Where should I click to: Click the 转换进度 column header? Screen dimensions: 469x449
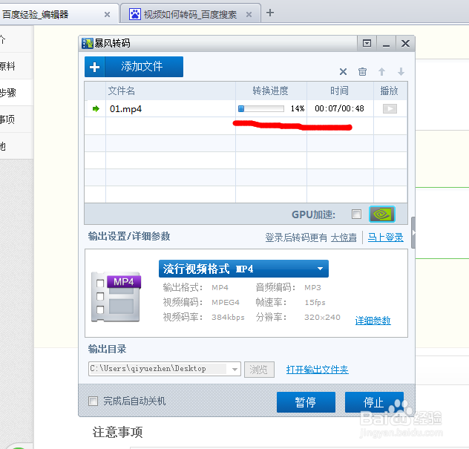(x=270, y=91)
